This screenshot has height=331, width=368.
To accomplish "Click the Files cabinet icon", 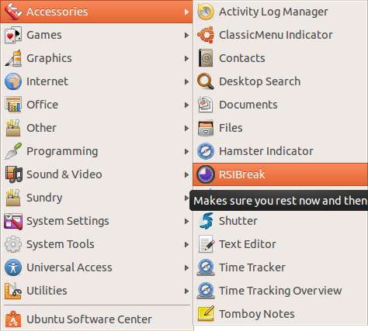I will click(206, 128).
